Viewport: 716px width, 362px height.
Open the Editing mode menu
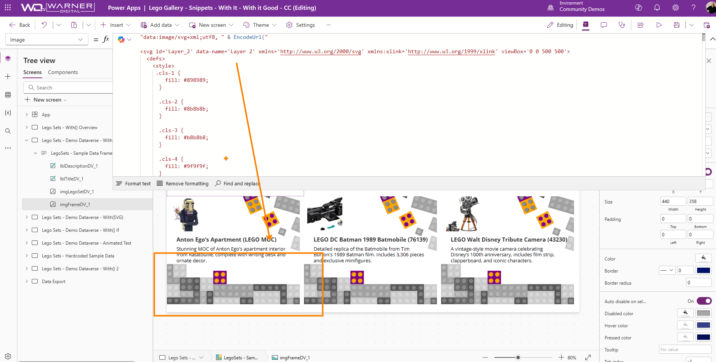tap(560, 25)
